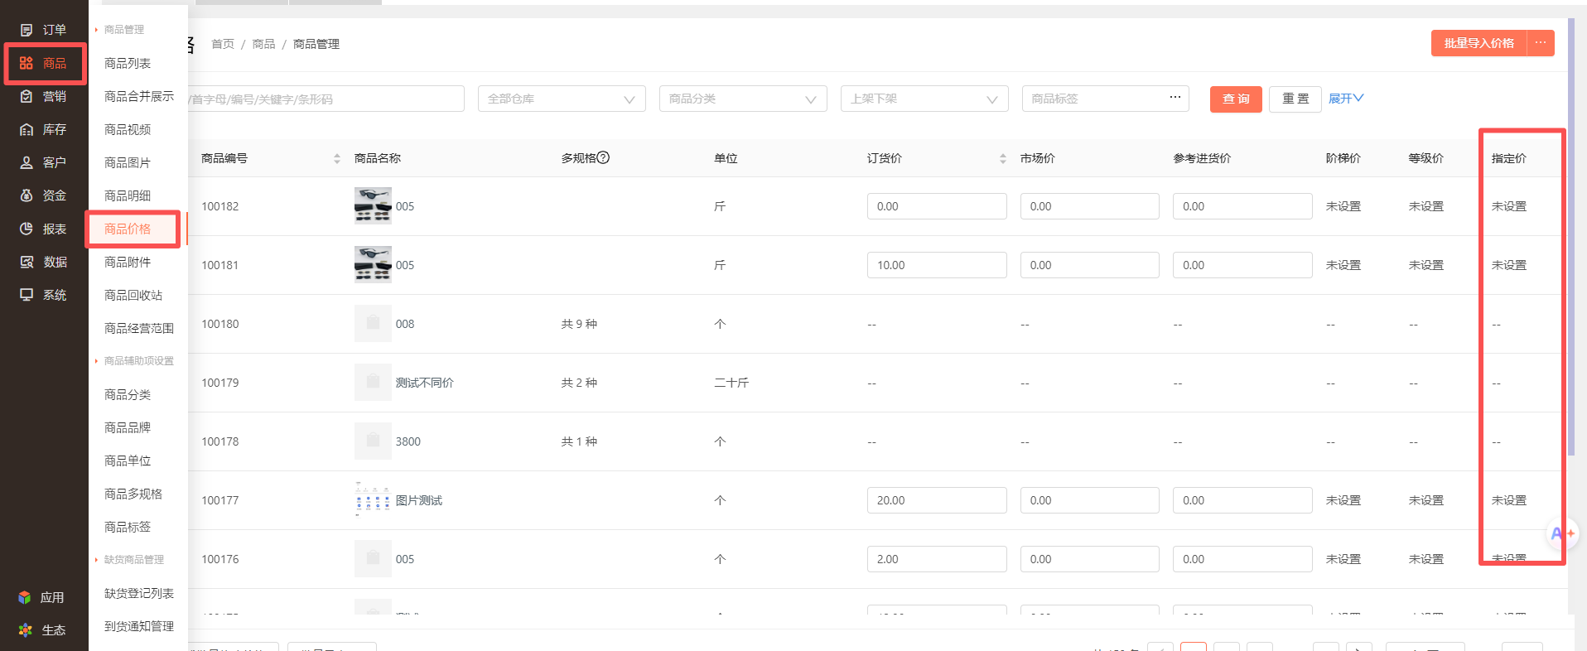Click the 重置 reset button
The image size is (1587, 651).
tap(1295, 99)
